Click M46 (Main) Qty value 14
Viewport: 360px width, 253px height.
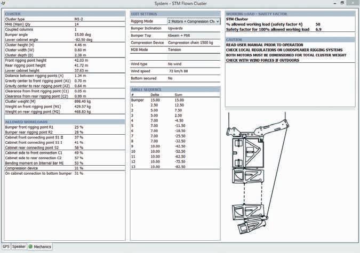click(x=76, y=25)
